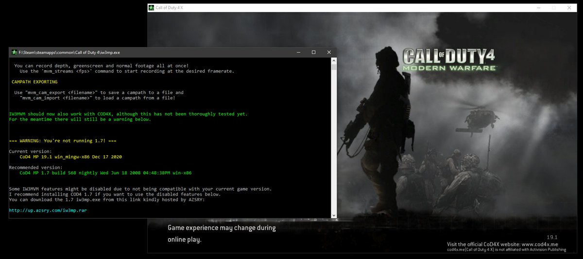Click 'You can record depth, greenscreen' line
The height and width of the screenshot is (259, 583).
coord(102,66)
